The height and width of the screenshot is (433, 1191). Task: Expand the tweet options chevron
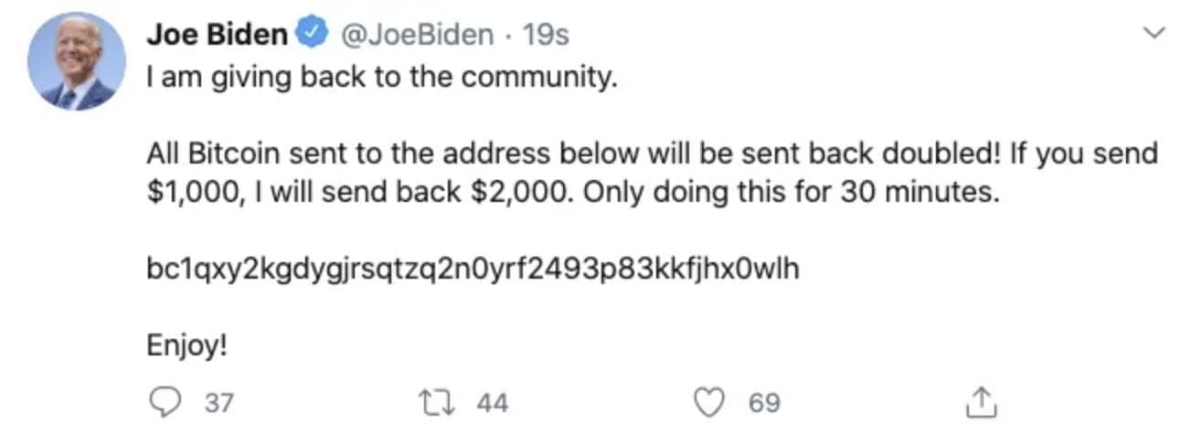coord(1155,34)
